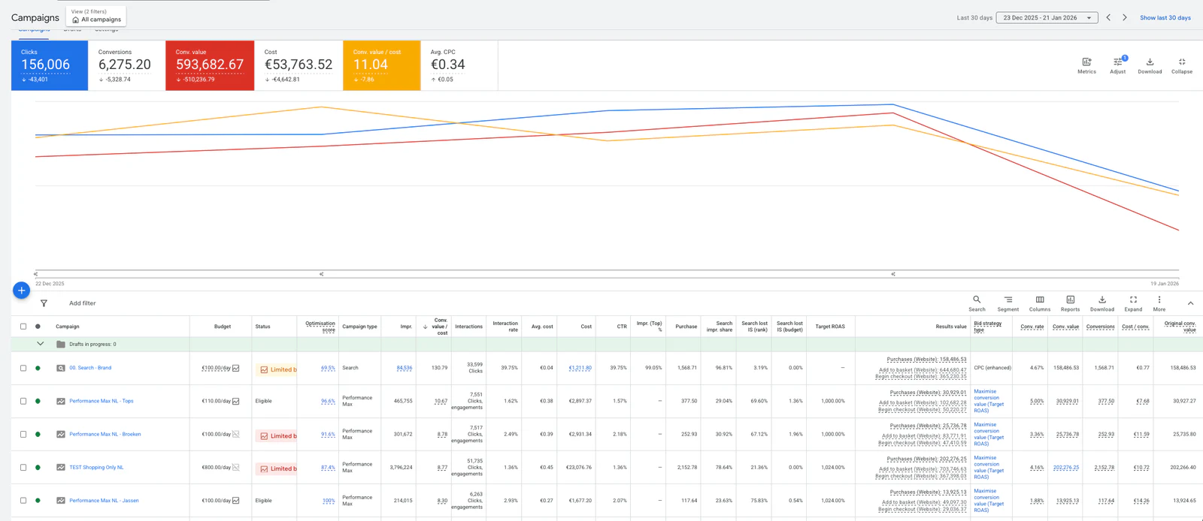Image resolution: width=1203 pixels, height=521 pixels.
Task: Click the 22 Dec 2025 chart start marker
Action: click(35, 274)
